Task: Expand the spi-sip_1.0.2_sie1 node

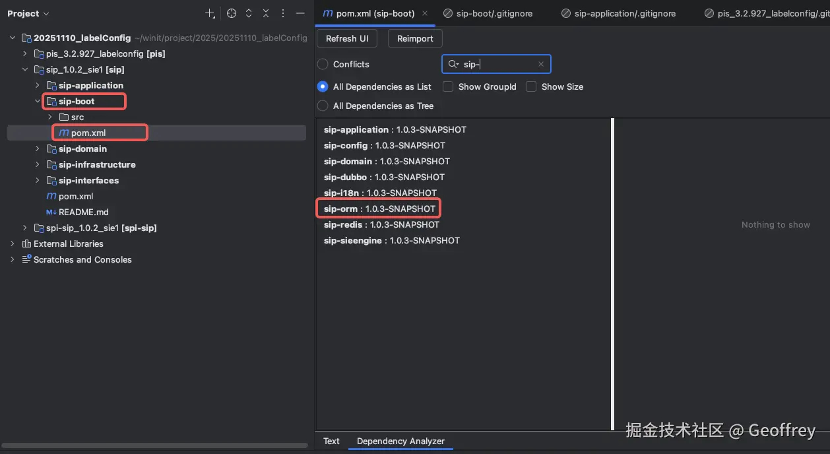Action: click(x=25, y=228)
